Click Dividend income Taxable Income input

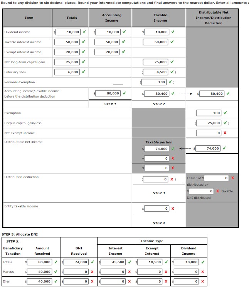156,32
